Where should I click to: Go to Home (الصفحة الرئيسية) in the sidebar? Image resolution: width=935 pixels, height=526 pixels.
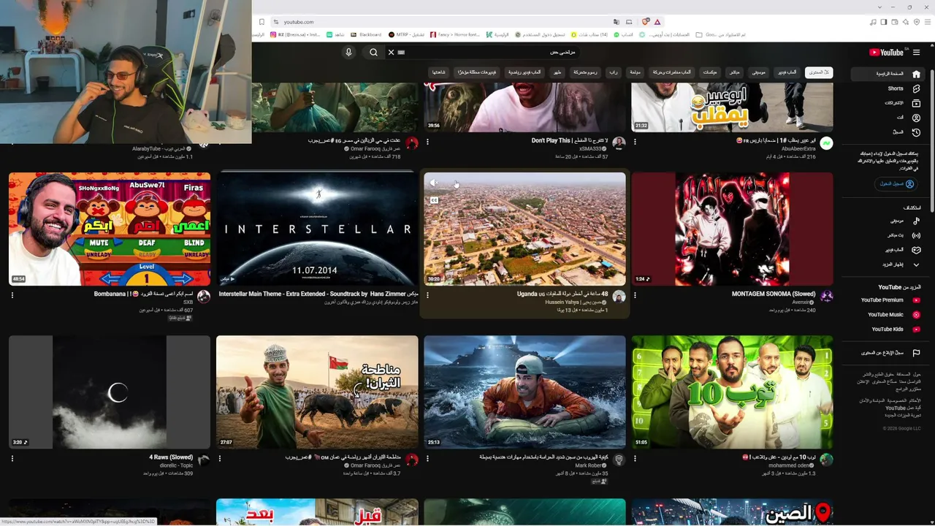tap(888, 74)
